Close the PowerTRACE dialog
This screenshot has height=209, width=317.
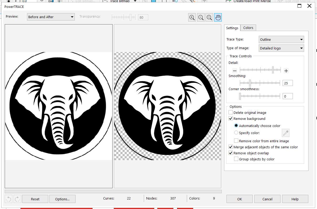click(x=309, y=6)
